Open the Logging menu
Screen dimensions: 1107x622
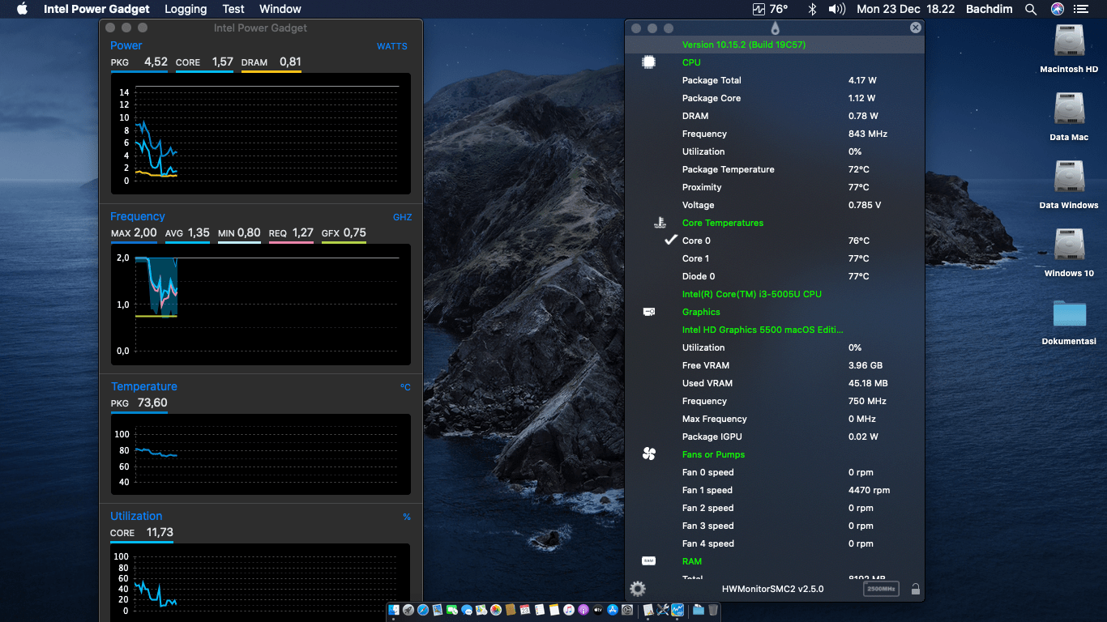[186, 9]
